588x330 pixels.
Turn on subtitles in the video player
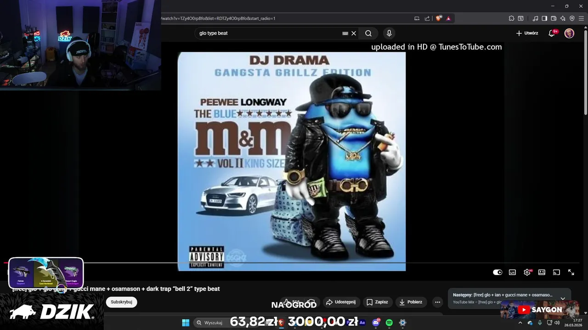point(512,272)
